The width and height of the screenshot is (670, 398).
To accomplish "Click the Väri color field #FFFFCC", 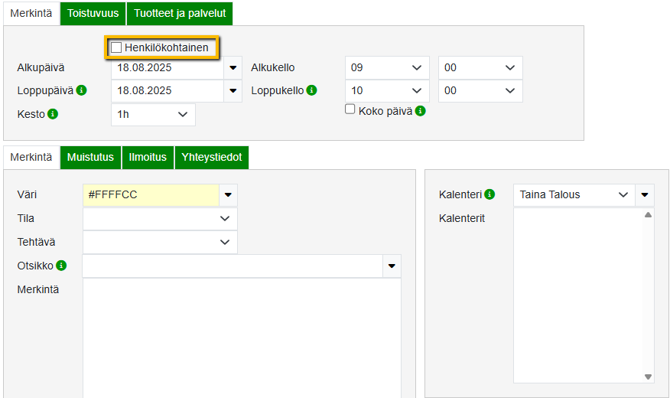I will click(151, 194).
